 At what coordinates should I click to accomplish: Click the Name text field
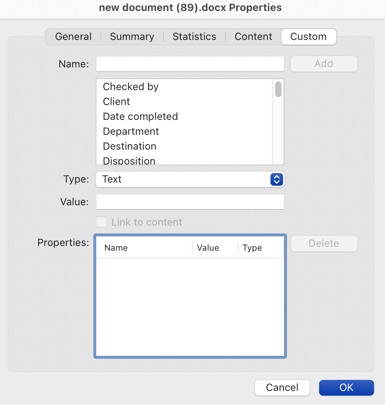190,64
